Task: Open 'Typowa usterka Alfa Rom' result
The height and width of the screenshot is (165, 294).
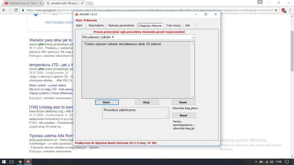Action: pyautogui.click(x=51, y=135)
